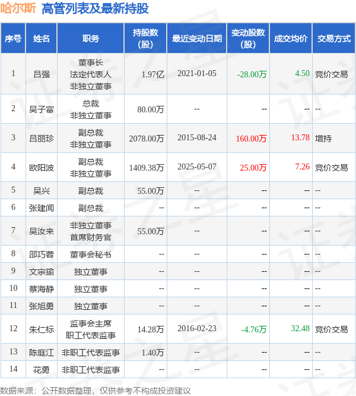Select the 最近变动日期 column header

[x=197, y=39]
